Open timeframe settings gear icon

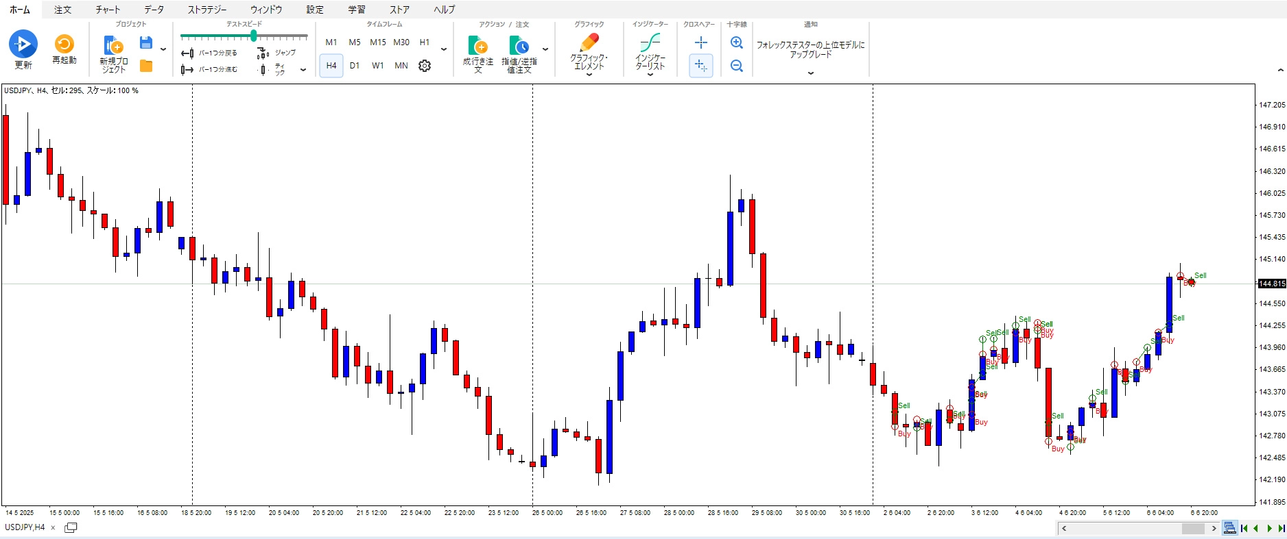tap(425, 66)
